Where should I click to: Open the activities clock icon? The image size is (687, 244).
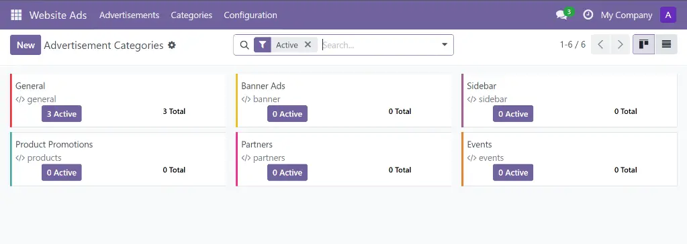click(588, 15)
